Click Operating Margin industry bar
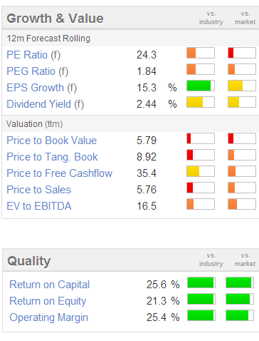Viewport: 259px width, 341px height. click(201, 315)
